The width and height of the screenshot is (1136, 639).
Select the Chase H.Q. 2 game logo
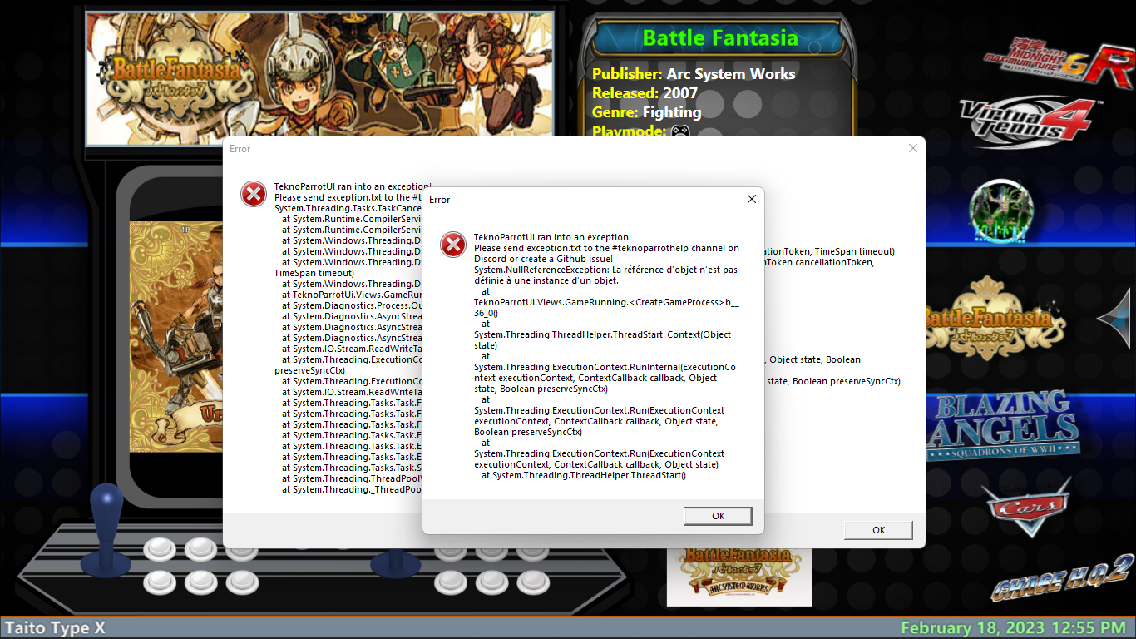[x=1063, y=577]
